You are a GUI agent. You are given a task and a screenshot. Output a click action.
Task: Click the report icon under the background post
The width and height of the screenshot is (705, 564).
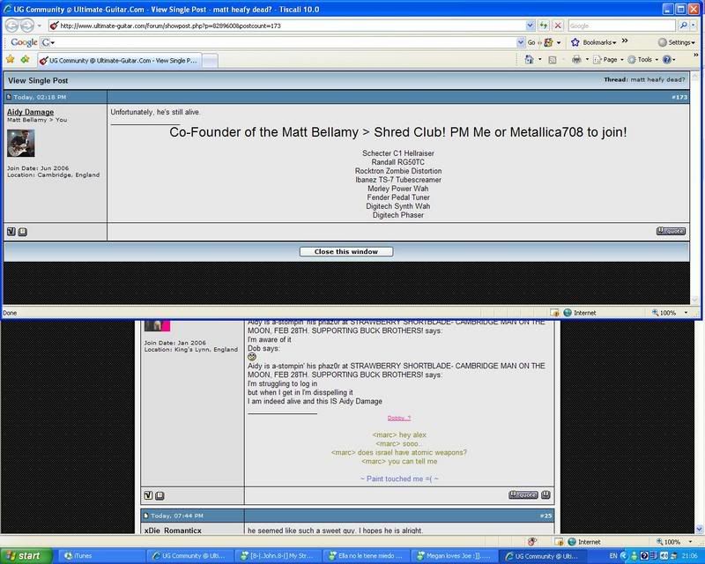[160, 495]
